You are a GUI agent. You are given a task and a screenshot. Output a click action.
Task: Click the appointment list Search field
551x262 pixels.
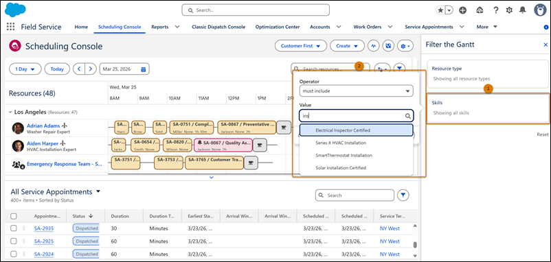[355, 195]
